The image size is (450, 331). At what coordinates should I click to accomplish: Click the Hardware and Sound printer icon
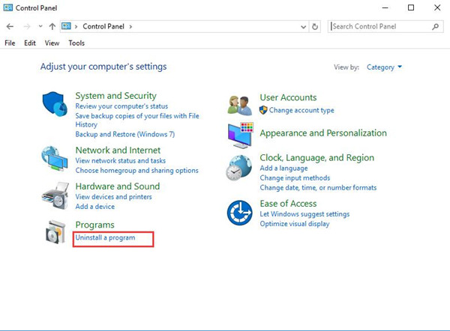(x=55, y=195)
